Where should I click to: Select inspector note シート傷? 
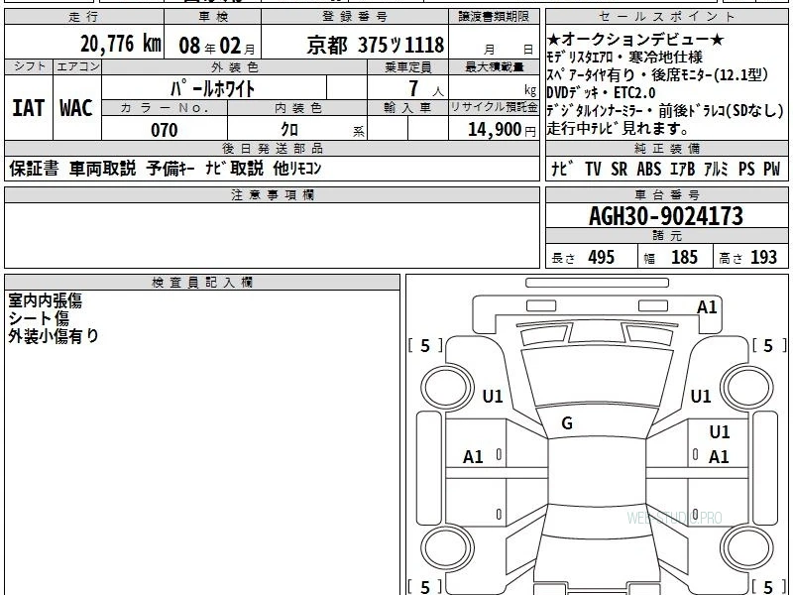39,318
